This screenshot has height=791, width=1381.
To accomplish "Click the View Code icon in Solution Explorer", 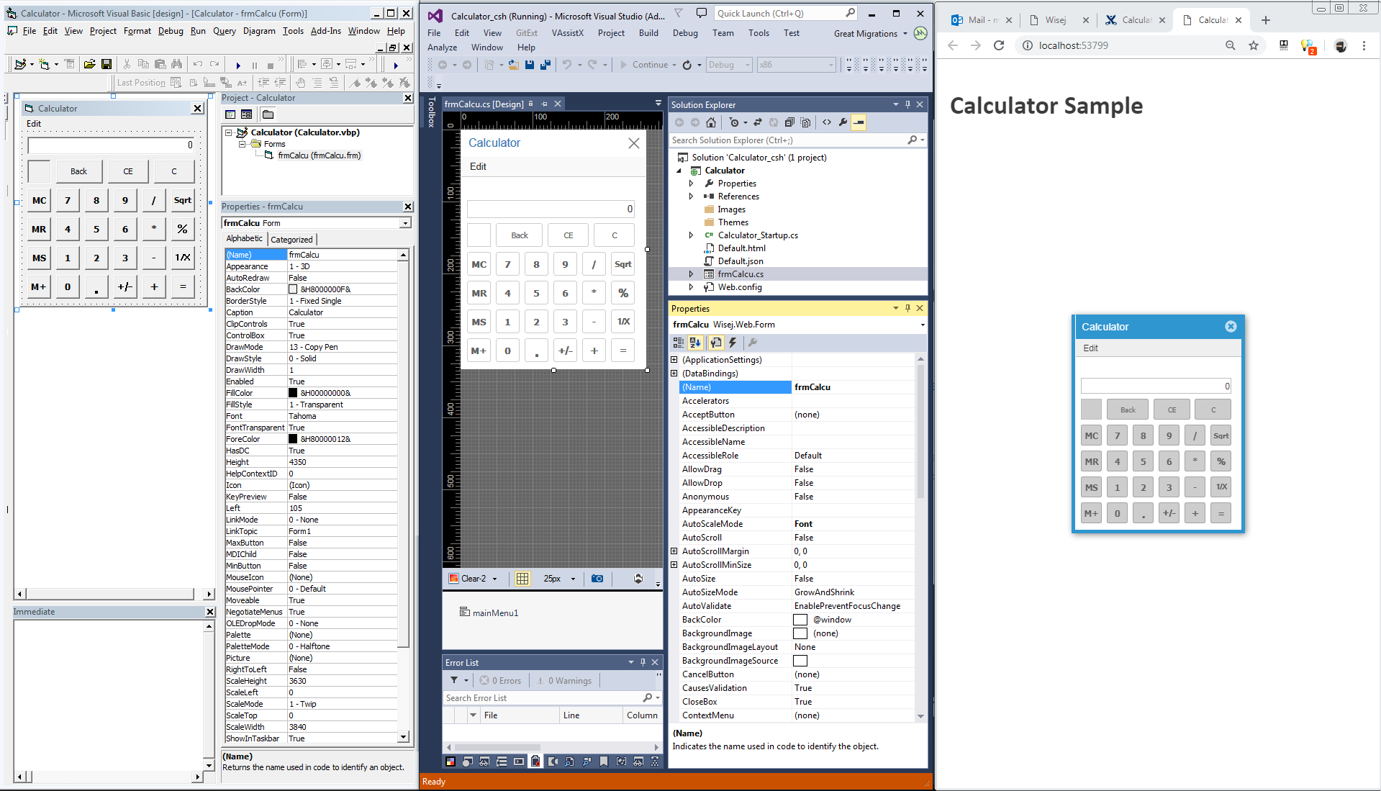I will point(827,122).
